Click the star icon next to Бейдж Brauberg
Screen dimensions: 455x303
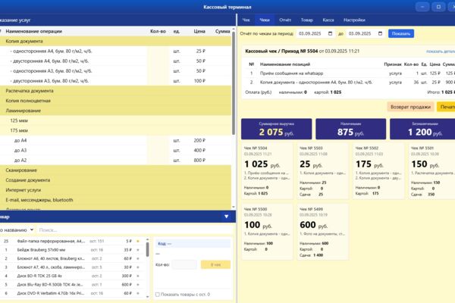138,250
